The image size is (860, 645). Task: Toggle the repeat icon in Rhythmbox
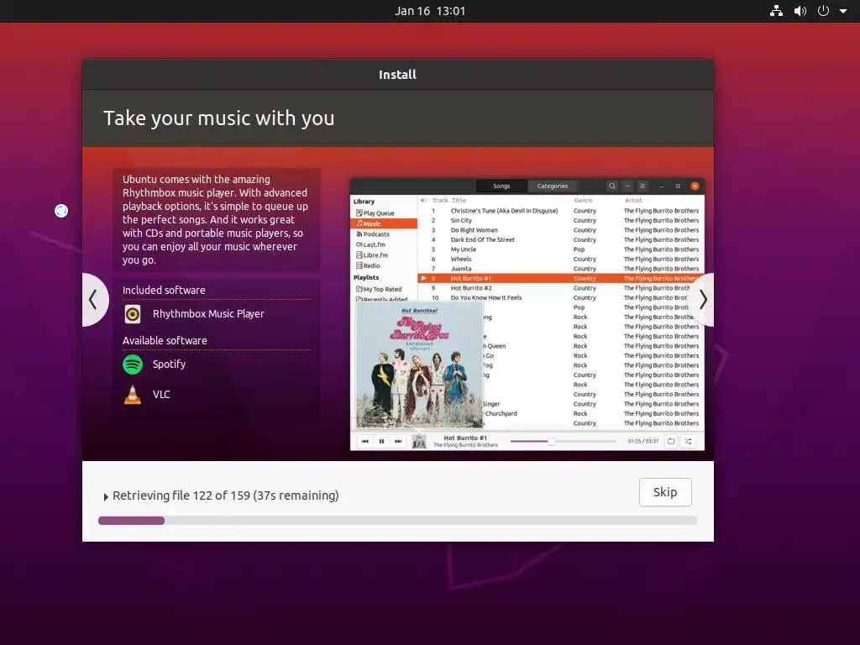tap(671, 441)
